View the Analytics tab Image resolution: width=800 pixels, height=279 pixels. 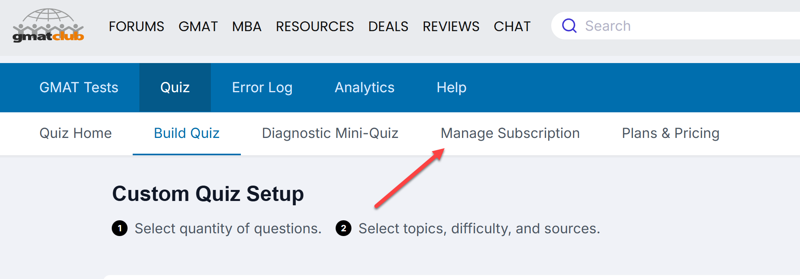364,87
